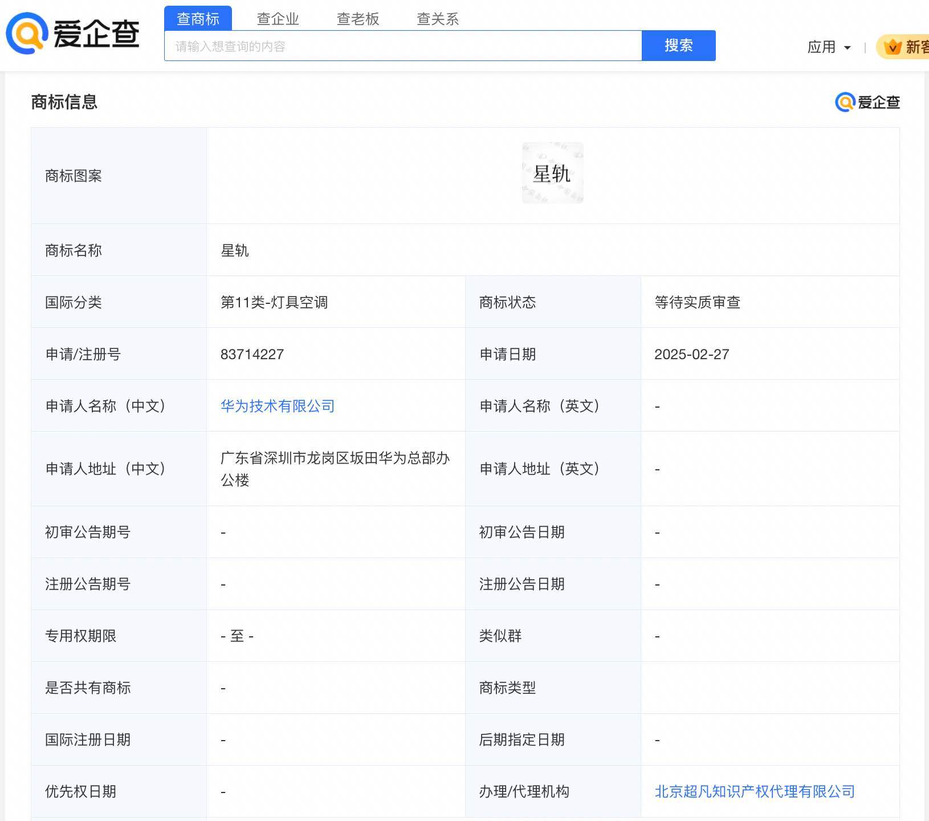Click the 星轨 text in the 商标名称 row
The width and height of the screenshot is (929, 821).
[x=235, y=250]
